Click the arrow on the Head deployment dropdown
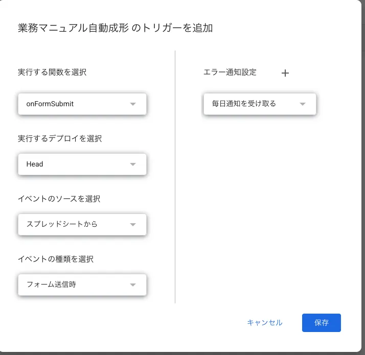The width and height of the screenshot is (365, 355). [133, 164]
